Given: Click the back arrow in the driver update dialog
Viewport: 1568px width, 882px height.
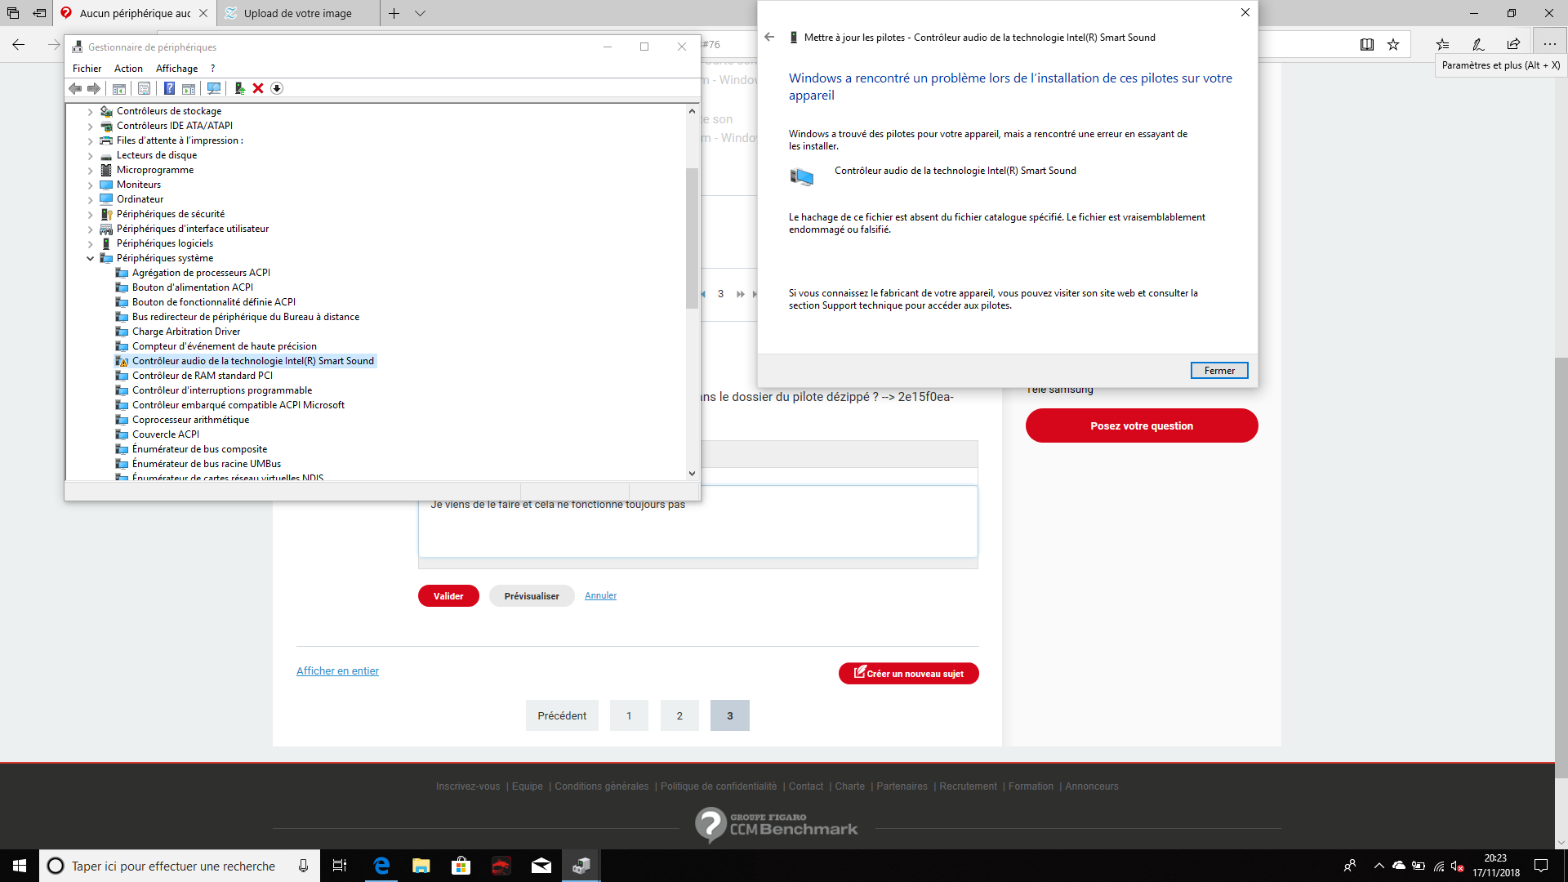Looking at the screenshot, I should tap(769, 37).
